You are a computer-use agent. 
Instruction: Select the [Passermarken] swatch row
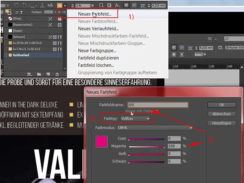pyautogui.click(x=33, y=25)
